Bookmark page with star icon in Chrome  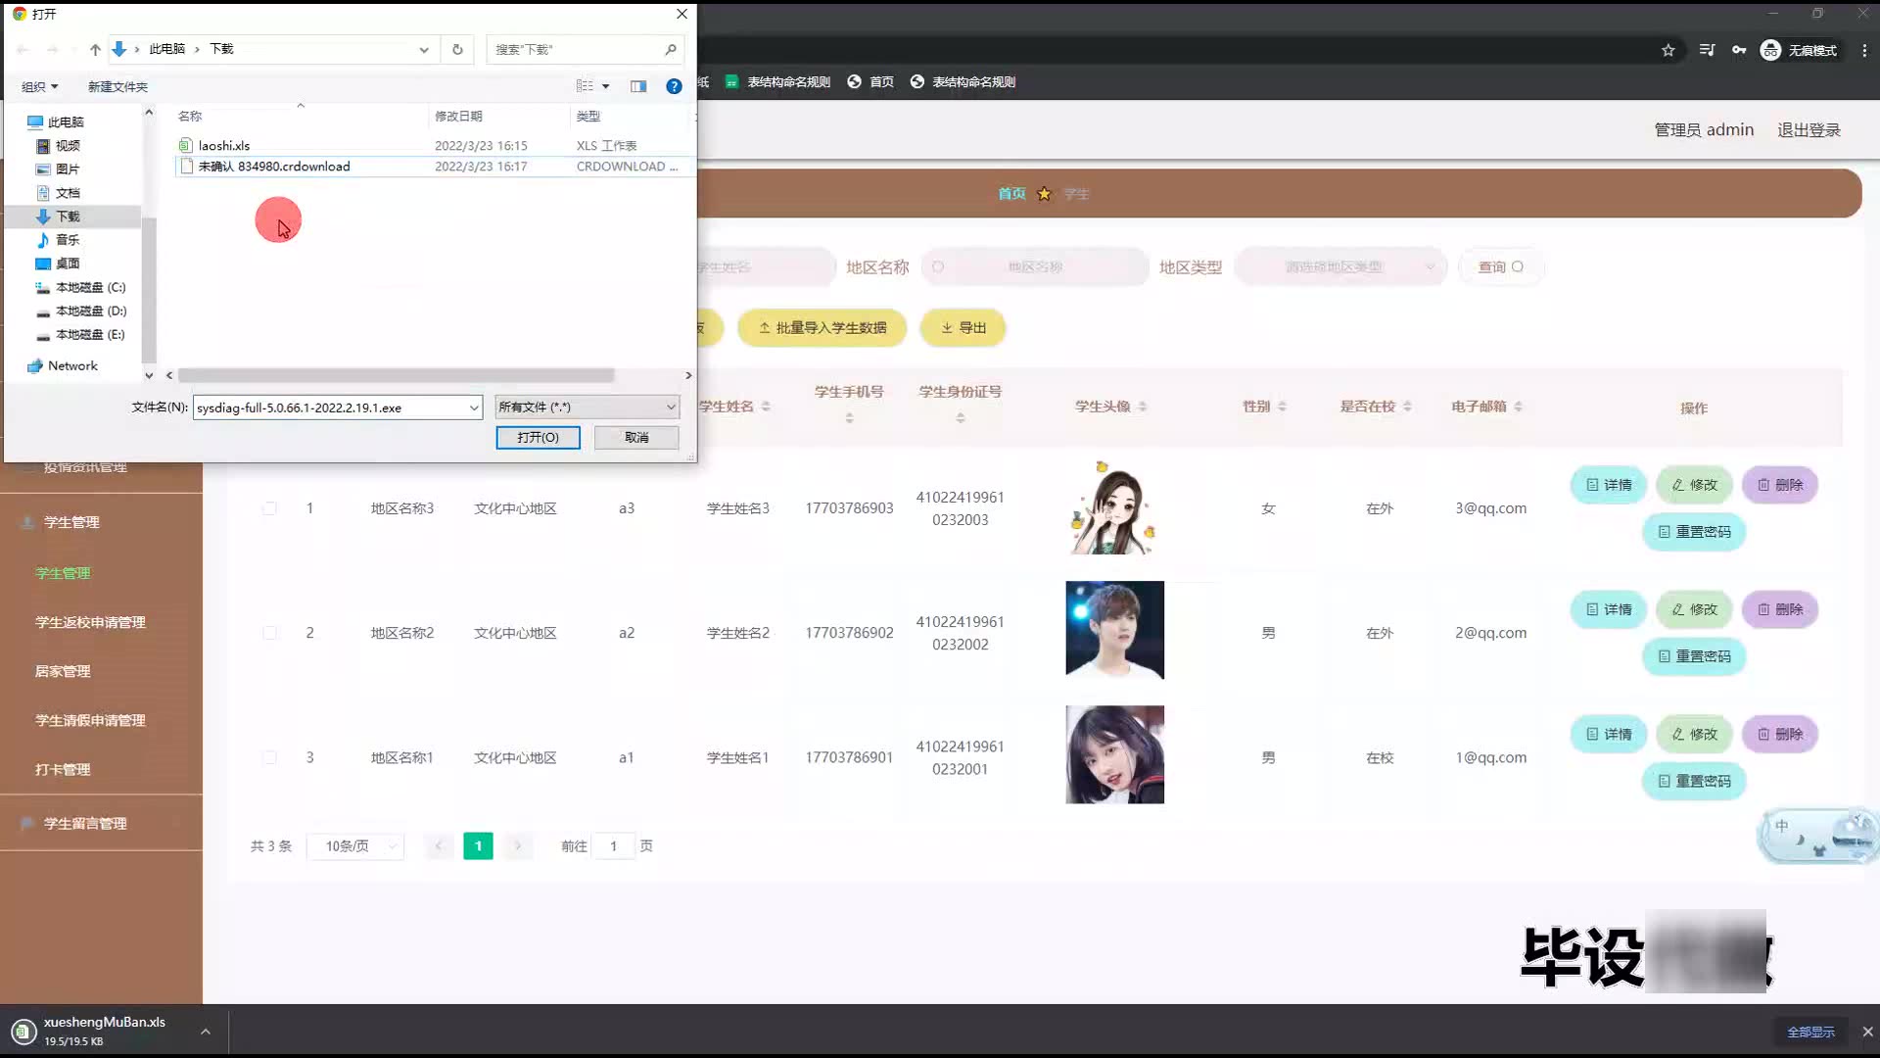coord(1668,50)
